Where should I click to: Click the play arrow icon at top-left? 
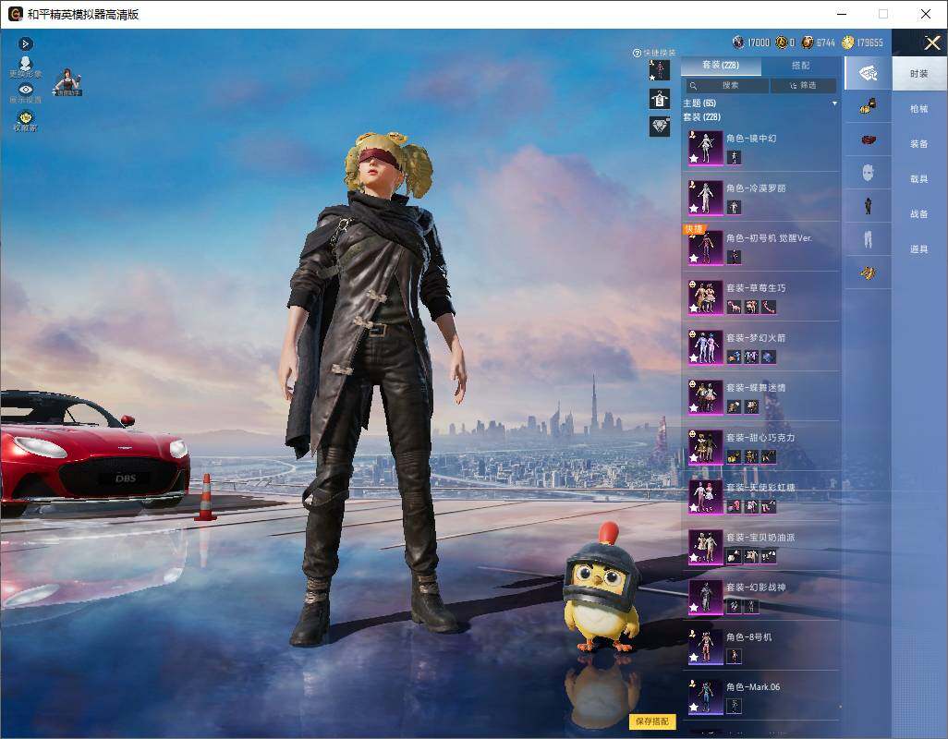point(25,43)
